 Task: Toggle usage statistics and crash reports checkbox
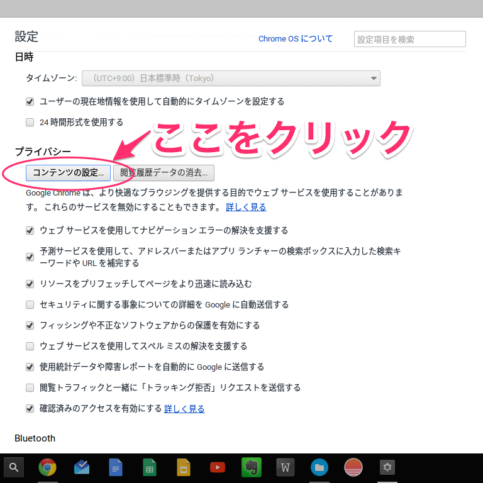30,367
